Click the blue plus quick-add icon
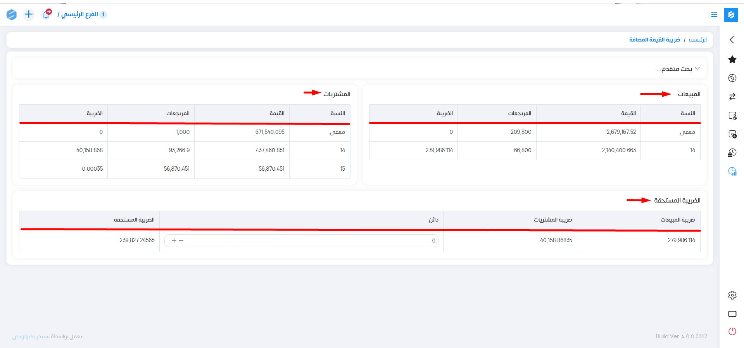Viewport: 744px width, 348px height. (x=29, y=14)
